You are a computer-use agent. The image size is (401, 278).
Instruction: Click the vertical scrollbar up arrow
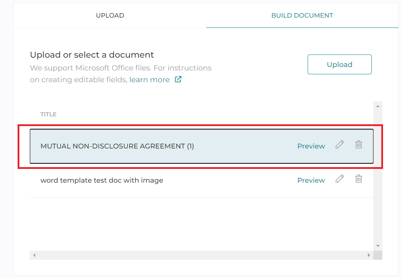pos(378,106)
